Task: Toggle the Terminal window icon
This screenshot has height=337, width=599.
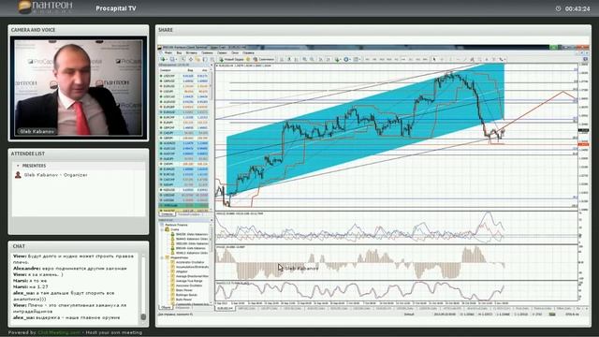Action: pos(204,59)
